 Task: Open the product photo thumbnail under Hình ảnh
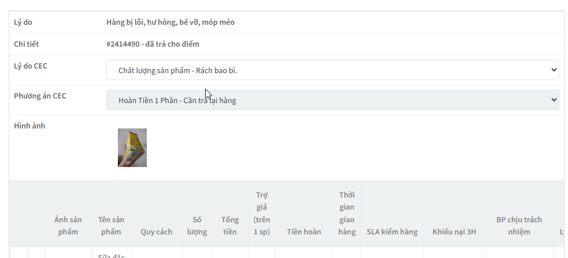[132, 147]
